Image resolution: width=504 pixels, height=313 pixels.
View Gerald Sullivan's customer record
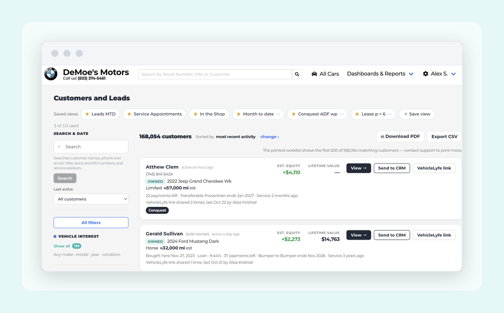[359, 235]
